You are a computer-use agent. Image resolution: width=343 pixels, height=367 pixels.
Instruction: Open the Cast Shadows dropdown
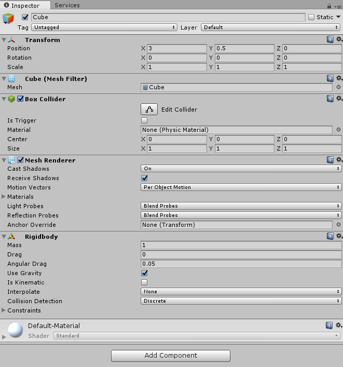(x=241, y=169)
